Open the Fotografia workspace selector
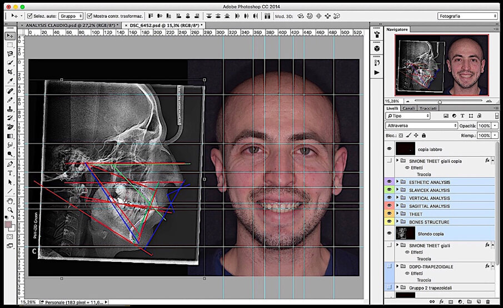The width and height of the screenshot is (503, 308). [x=467, y=16]
